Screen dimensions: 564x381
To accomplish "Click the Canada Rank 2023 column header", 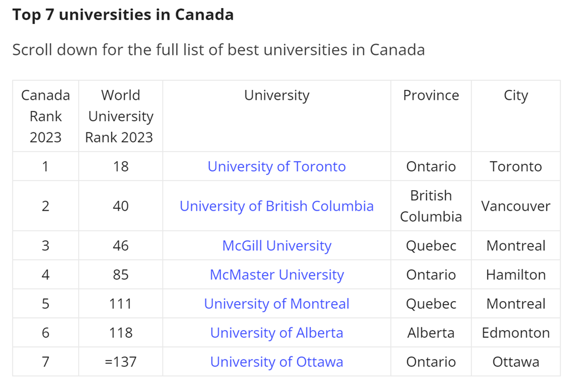I will click(45, 116).
